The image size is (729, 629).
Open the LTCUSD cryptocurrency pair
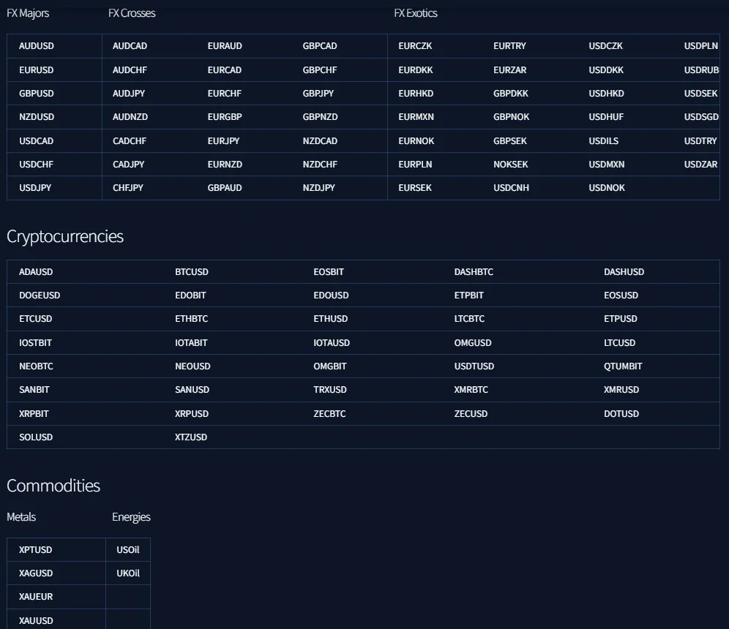(619, 343)
